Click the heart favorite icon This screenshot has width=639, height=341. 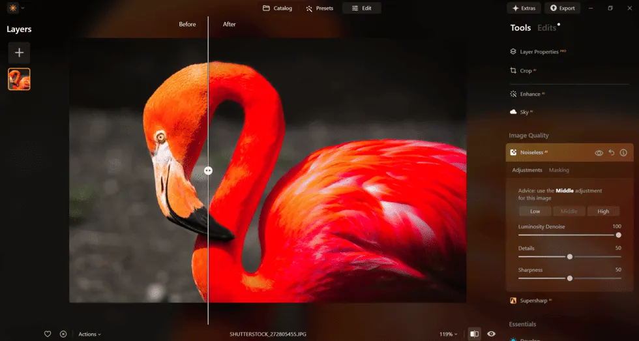pos(48,334)
